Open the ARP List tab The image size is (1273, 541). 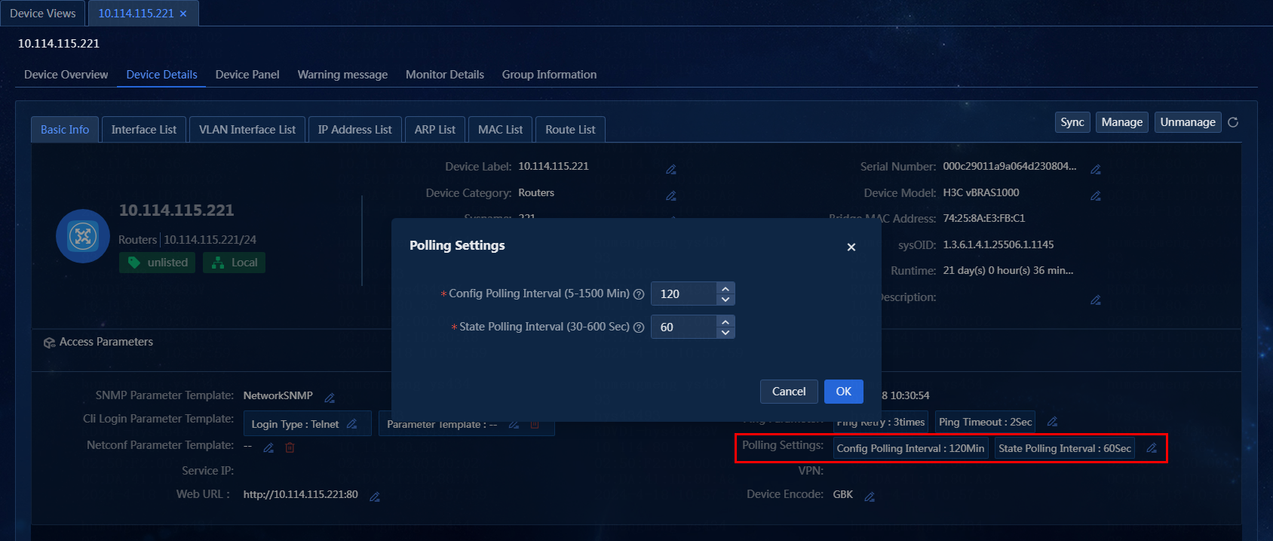pos(435,129)
